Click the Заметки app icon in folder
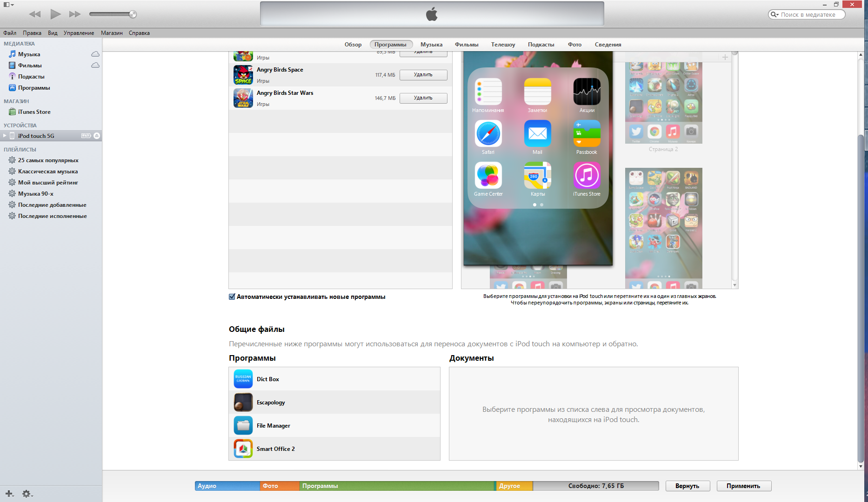 538,92
